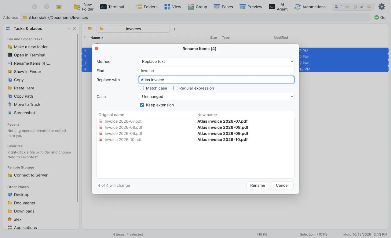Click the forward navigation arrow
Image resolution: width=391 pixels, height=238 pixels.
tap(47, 7)
